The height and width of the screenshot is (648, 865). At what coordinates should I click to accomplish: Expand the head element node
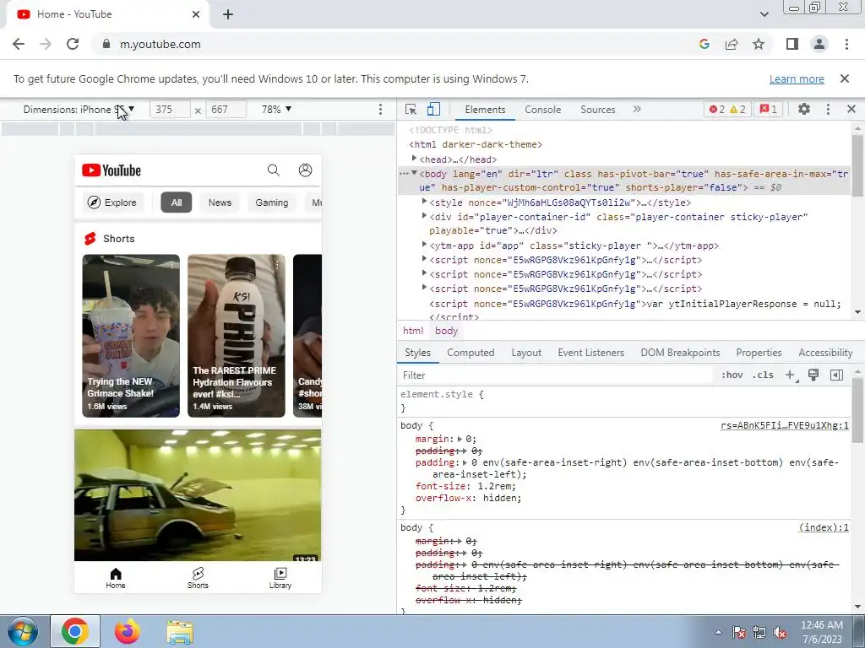[x=414, y=159]
